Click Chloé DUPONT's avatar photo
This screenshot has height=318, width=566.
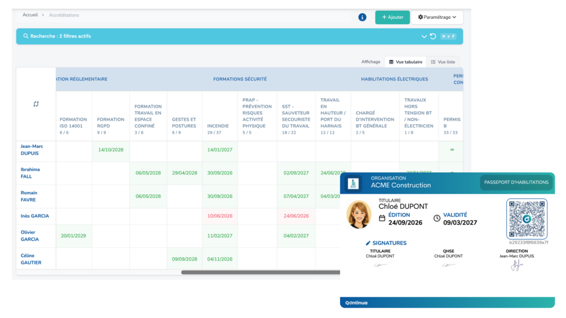359,215
